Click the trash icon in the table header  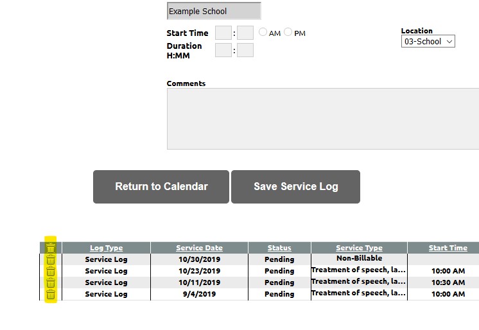click(x=51, y=248)
